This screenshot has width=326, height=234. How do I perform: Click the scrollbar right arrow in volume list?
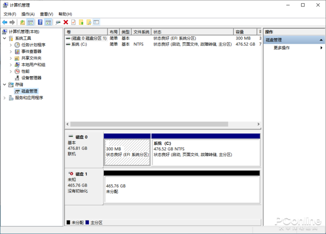(x=258, y=124)
